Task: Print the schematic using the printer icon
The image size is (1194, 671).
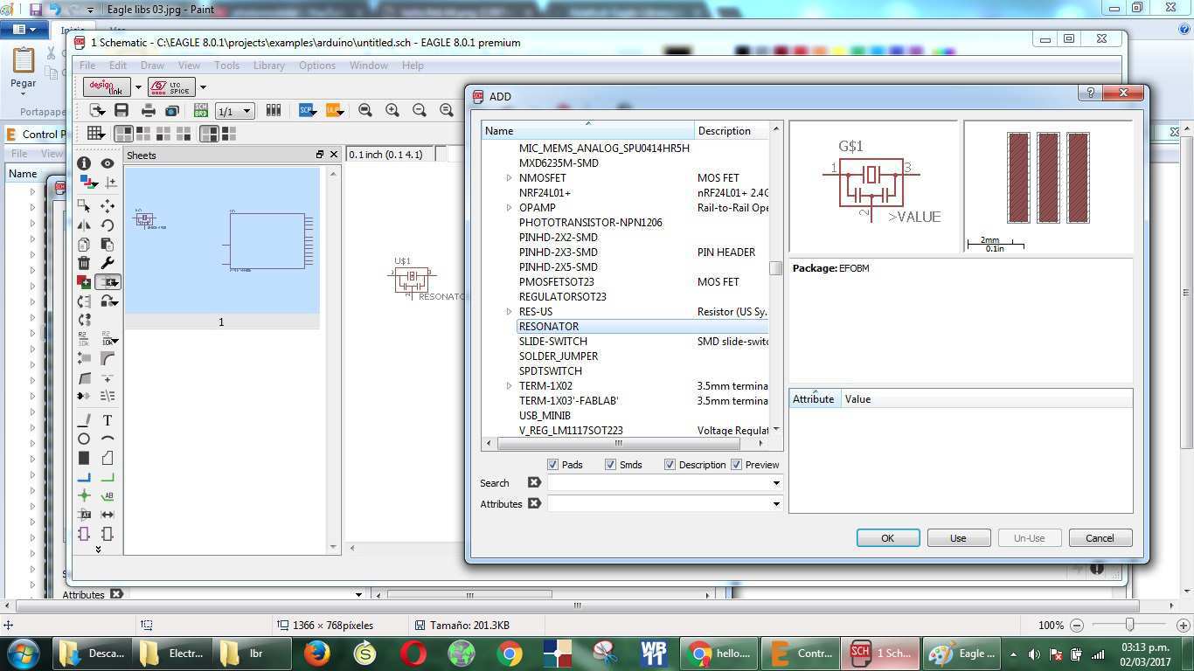Action: [x=149, y=110]
